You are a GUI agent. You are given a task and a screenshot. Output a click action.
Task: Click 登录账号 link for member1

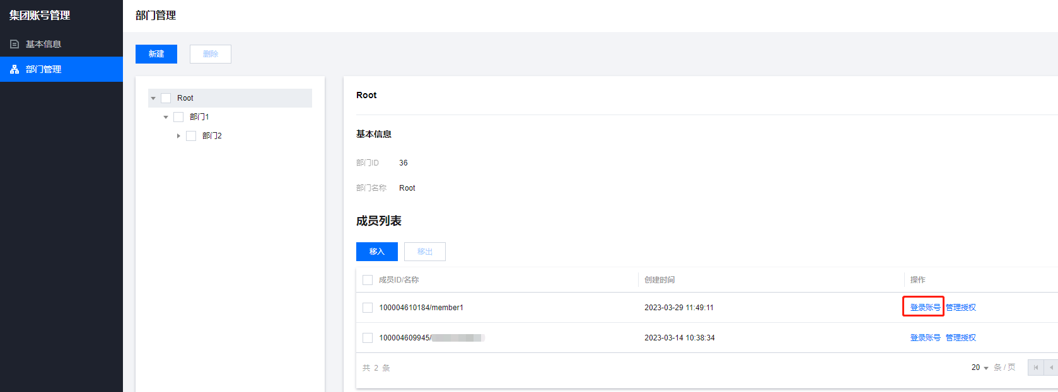tap(925, 308)
